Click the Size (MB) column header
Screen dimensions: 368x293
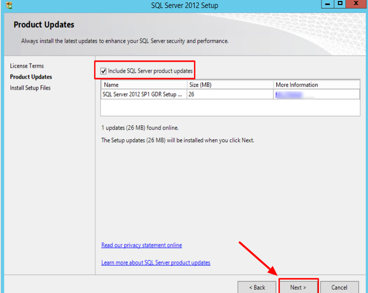(230, 85)
